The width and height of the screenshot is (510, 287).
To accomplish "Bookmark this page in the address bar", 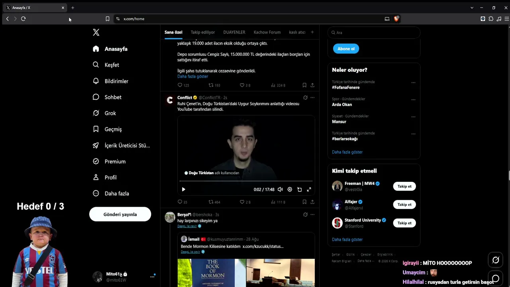I will [x=108, y=19].
